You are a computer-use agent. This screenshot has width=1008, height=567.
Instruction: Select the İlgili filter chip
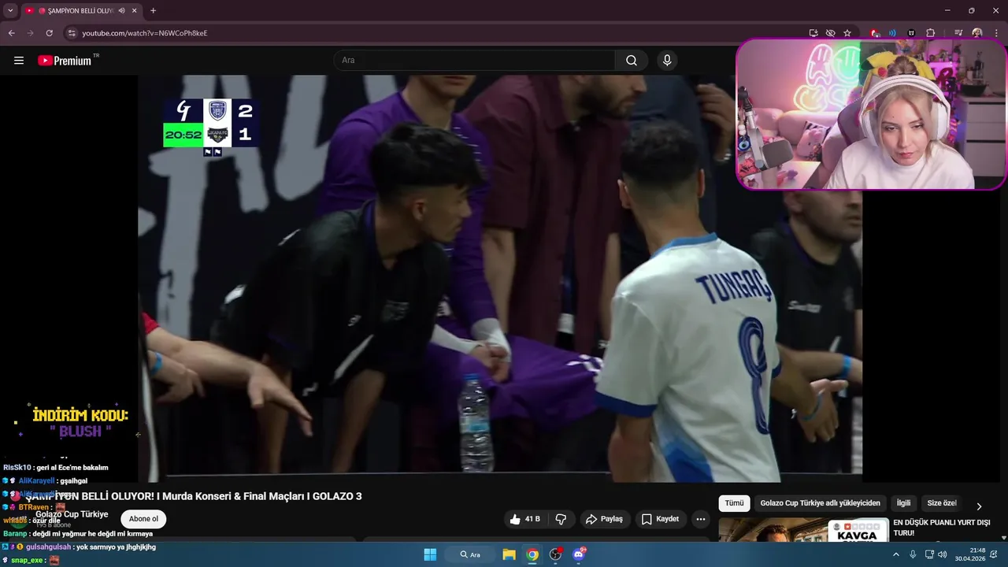click(903, 503)
